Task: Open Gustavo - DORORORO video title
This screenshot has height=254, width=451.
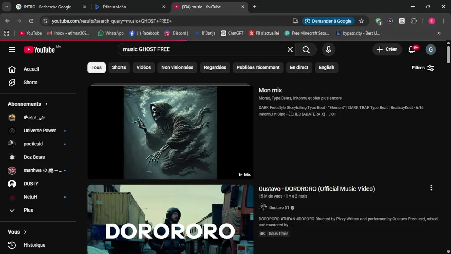Action: coord(317,189)
